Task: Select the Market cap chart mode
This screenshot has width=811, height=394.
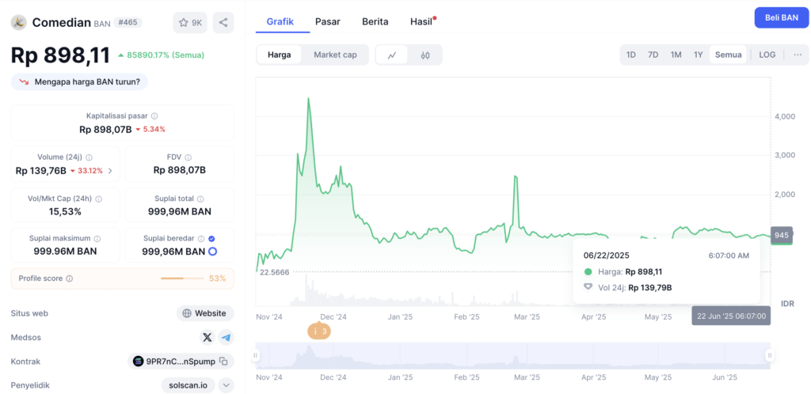Action: (335, 55)
